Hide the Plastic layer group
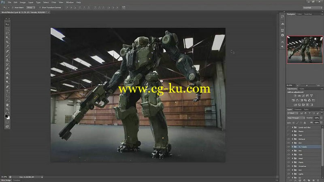The height and width of the screenshot is (182, 324). coord(288,163)
